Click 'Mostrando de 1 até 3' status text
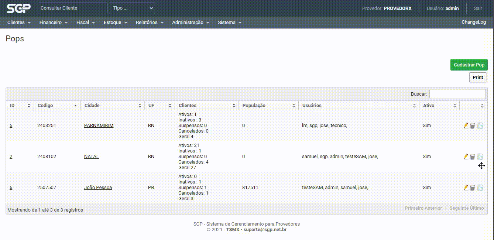This screenshot has width=494, height=240. tap(45, 210)
